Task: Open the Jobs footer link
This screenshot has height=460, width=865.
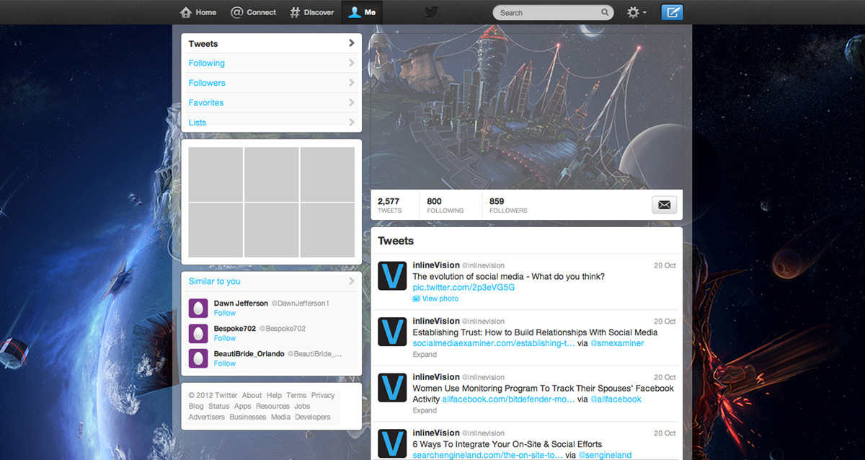Action: 302,406
